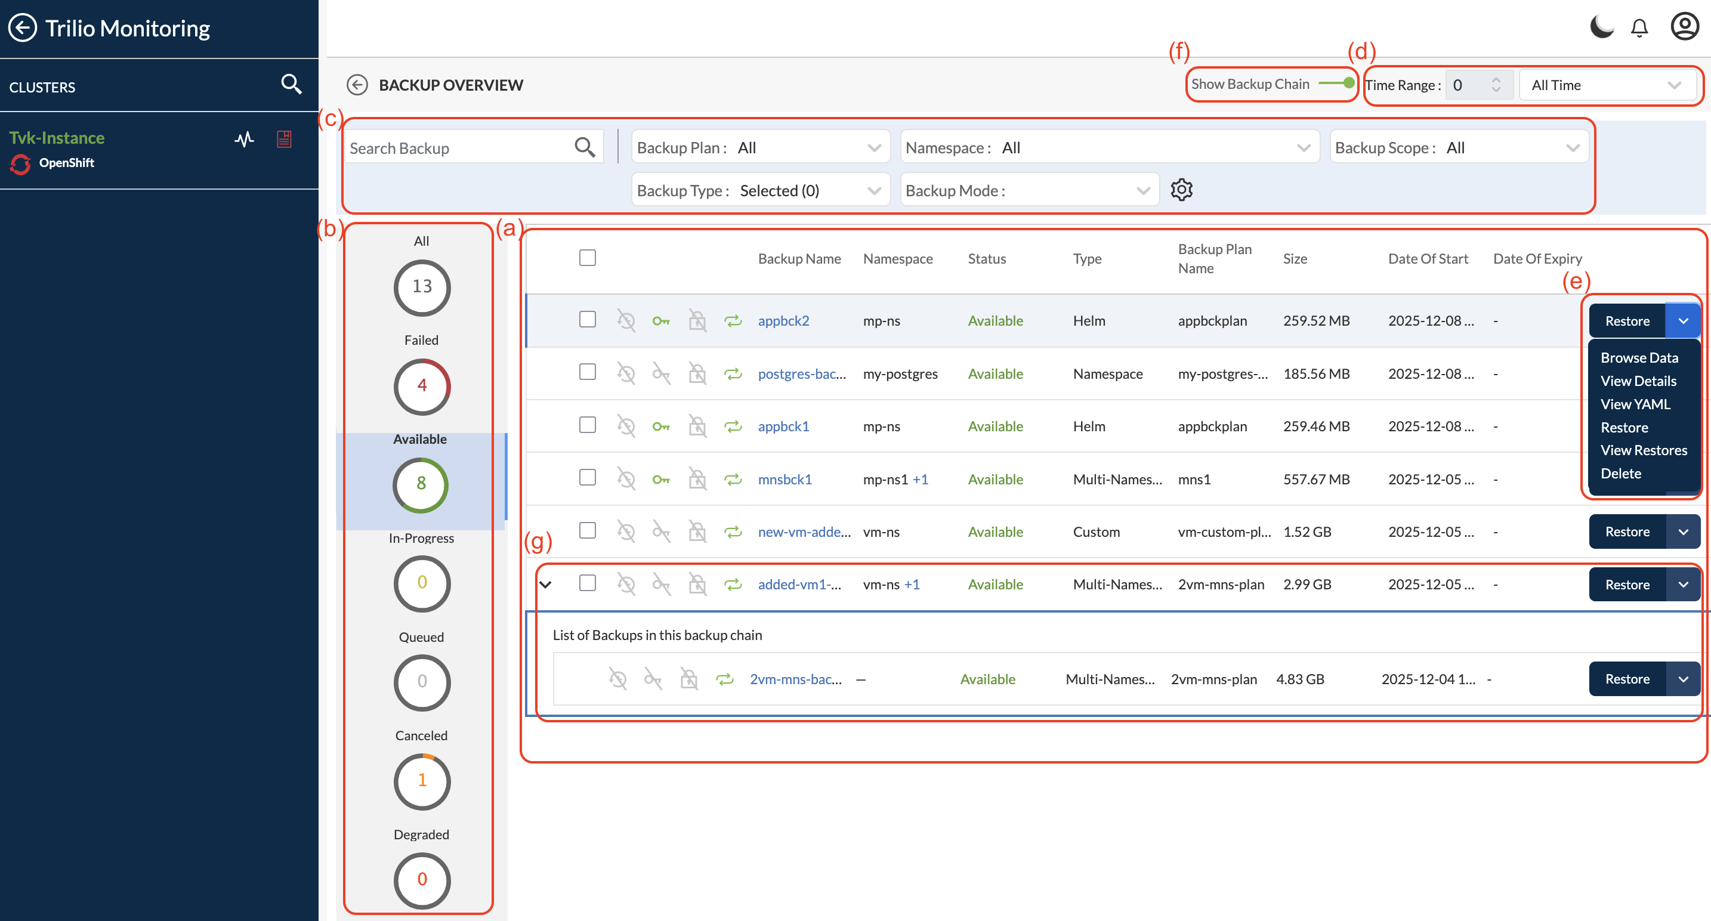1711x921 pixels.
Task: Open Tvk-Instance monitoring pulse icon
Action: 245,139
